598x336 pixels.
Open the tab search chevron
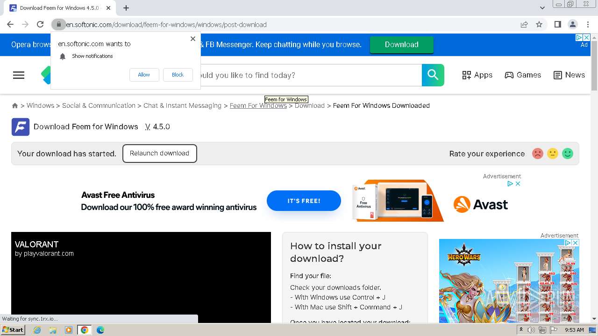(x=542, y=8)
